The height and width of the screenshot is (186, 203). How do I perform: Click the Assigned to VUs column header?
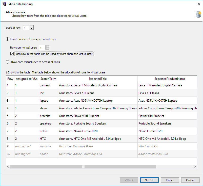(26, 79)
